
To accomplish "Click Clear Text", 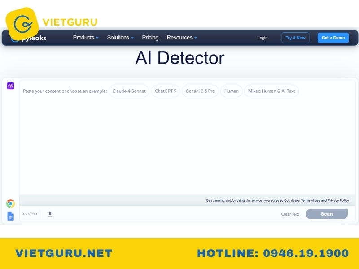I will click(290, 214).
